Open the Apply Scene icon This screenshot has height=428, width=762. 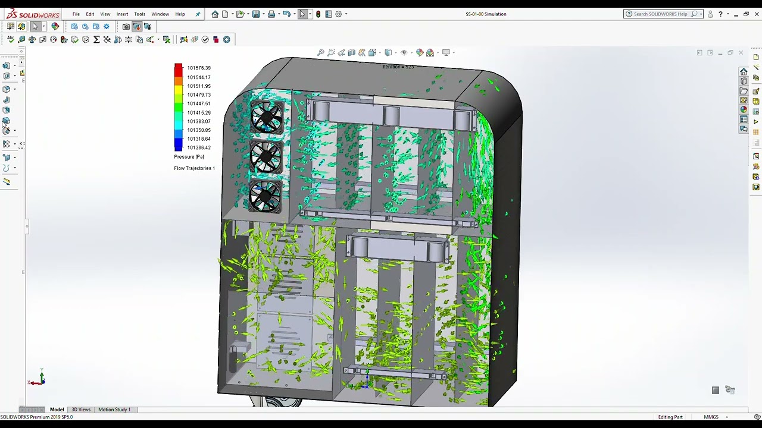430,52
